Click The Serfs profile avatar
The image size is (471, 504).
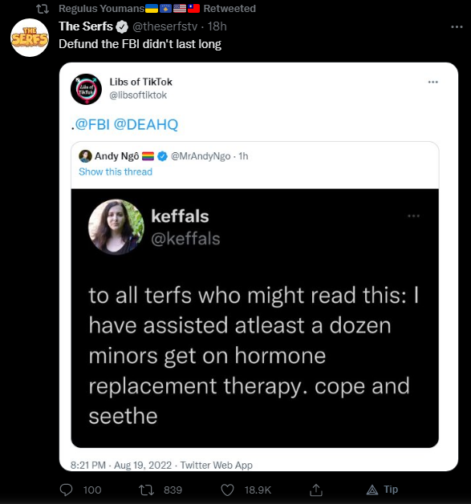pyautogui.click(x=30, y=38)
